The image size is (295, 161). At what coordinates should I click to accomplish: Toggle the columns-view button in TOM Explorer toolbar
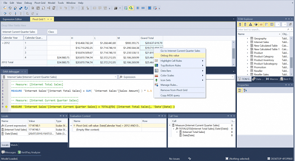pos(272,24)
